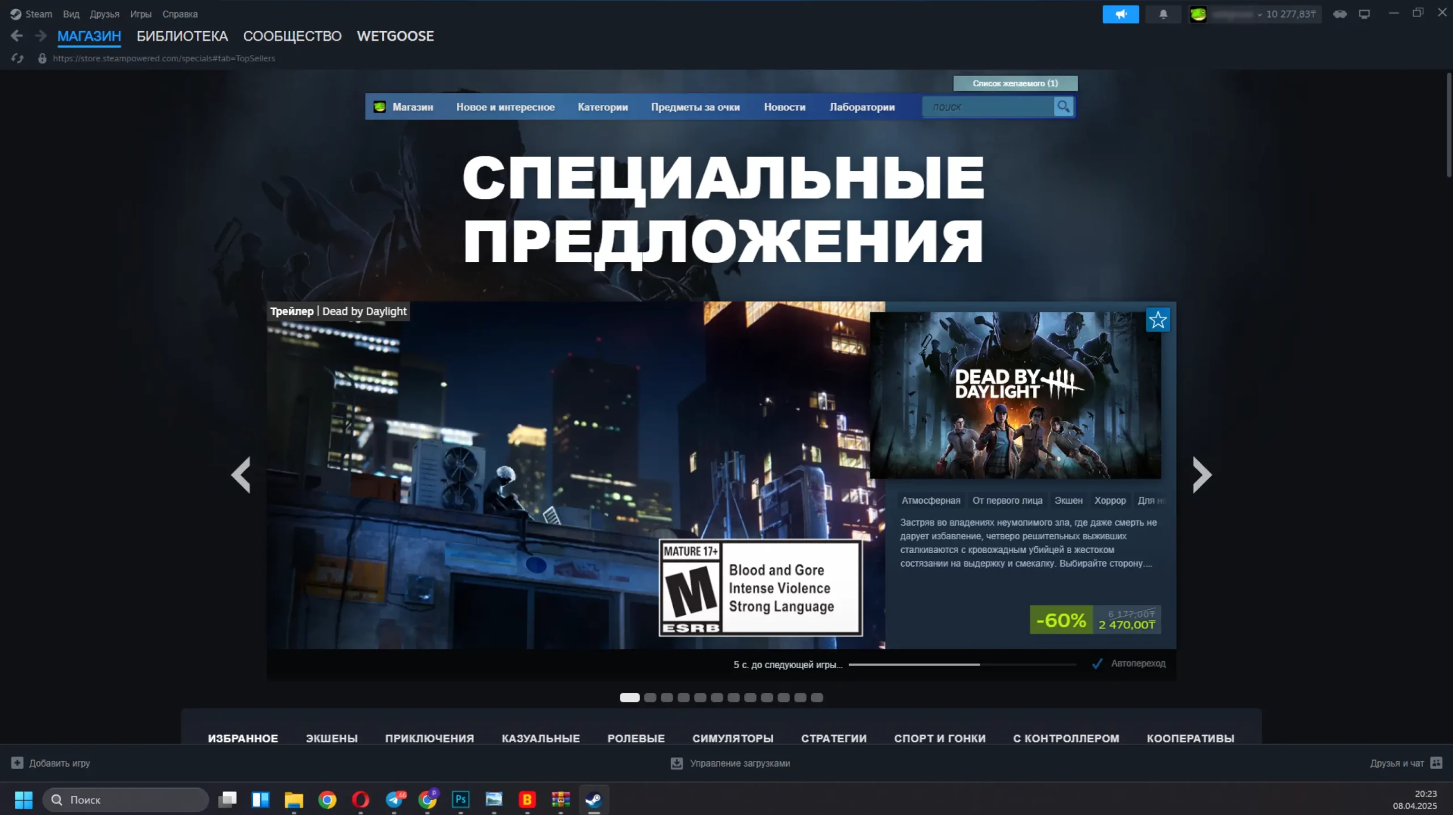The width and height of the screenshot is (1453, 815).
Task: Open the Друзья menu
Action: [x=104, y=14]
